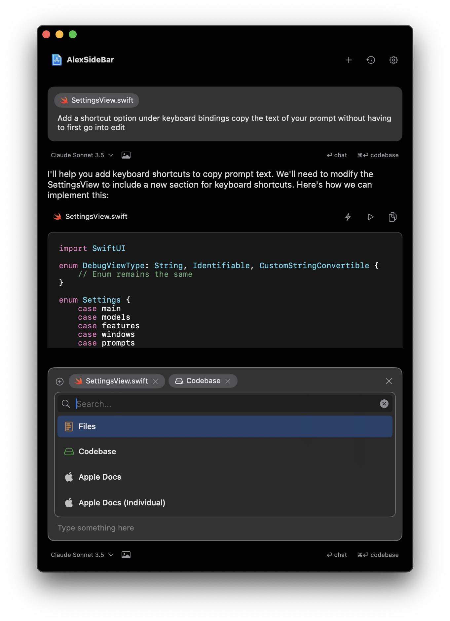Start a new chat with plus icon
Image resolution: width=450 pixels, height=621 pixels.
(349, 60)
